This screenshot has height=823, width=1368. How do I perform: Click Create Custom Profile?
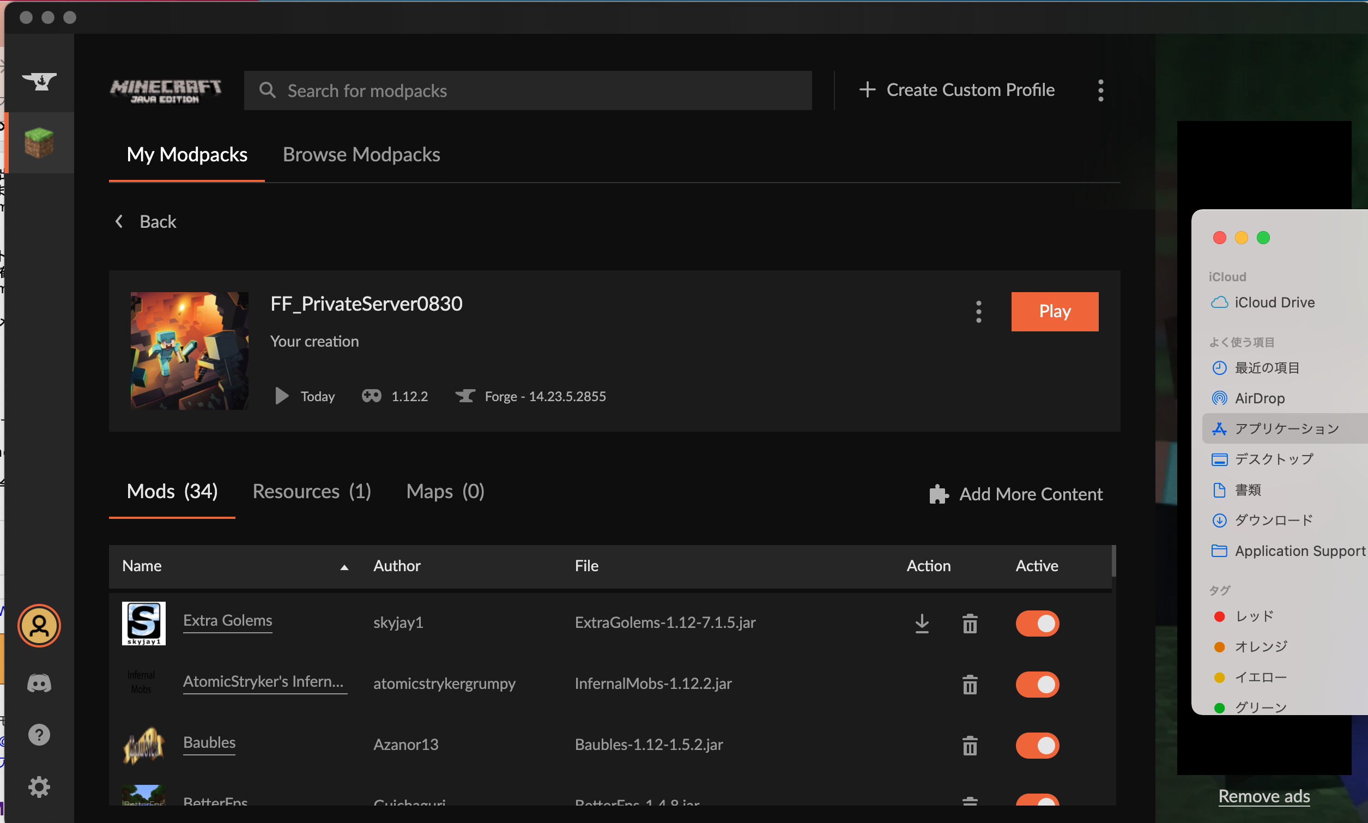tap(957, 89)
